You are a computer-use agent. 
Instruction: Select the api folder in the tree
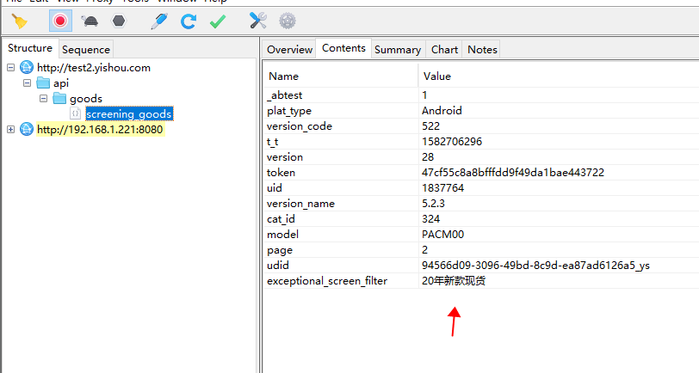point(61,83)
